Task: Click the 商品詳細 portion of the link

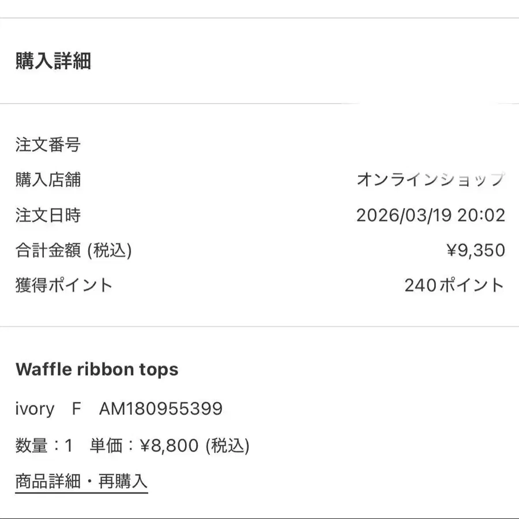Action: pos(48,482)
